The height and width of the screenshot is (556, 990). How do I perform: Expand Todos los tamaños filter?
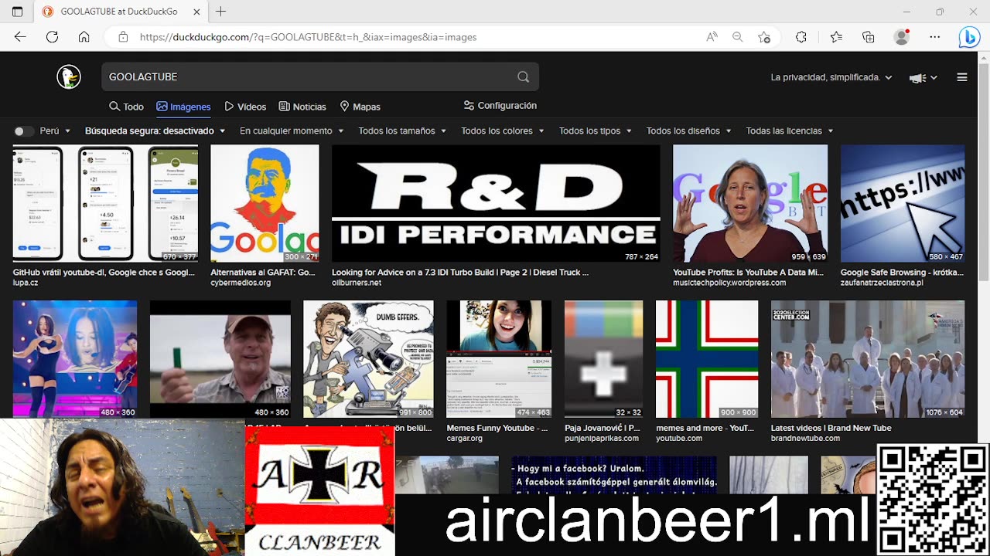[402, 131]
